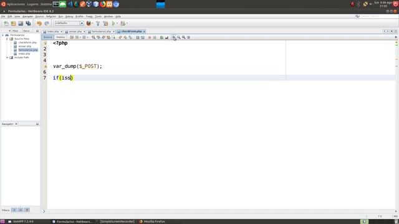Click the Find Selection icon in editor toolbar
Screen dimensions: 399x224
tap(94, 37)
